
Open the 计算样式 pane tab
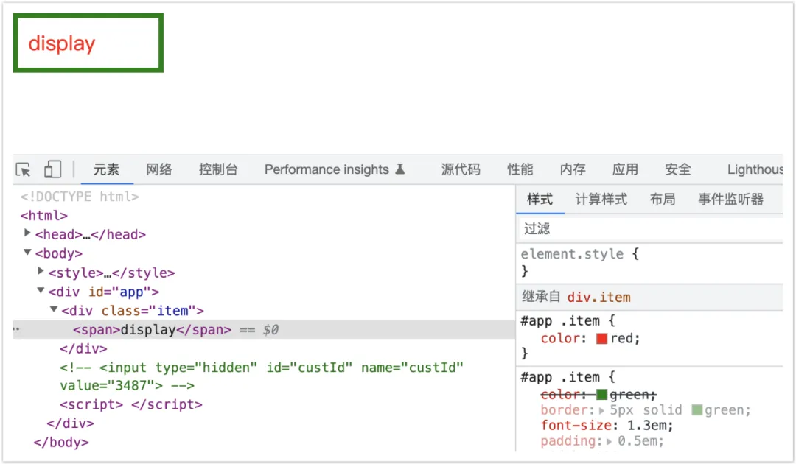(x=601, y=200)
